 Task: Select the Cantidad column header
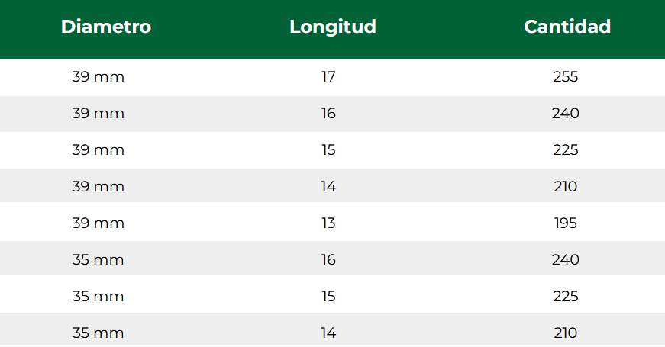567,27
